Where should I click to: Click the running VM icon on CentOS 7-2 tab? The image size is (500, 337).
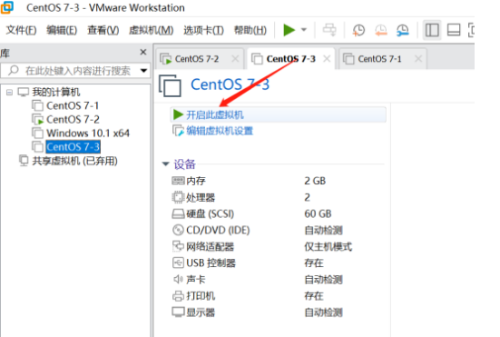pos(165,59)
